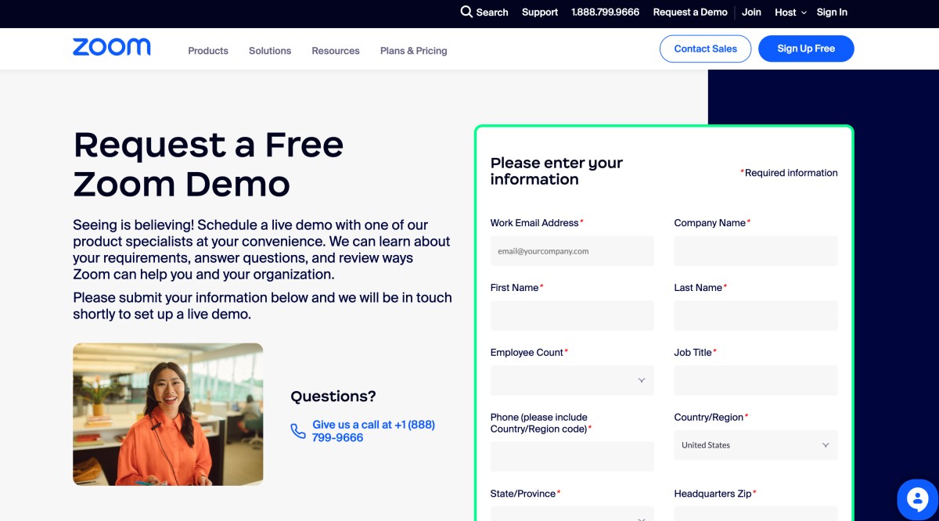Click the Search magnifier icon
This screenshot has width=939, height=521.
[x=467, y=13]
